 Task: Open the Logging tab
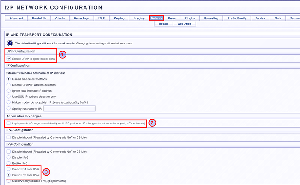[x=139, y=18]
